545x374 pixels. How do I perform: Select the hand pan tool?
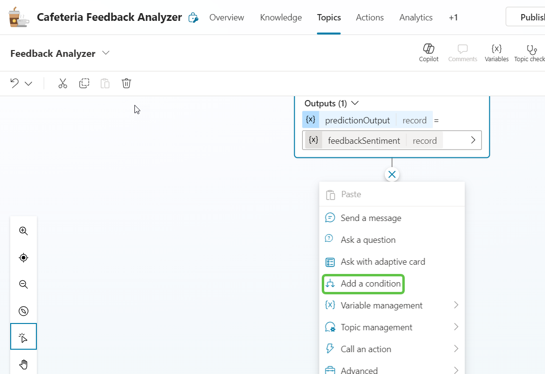pyautogui.click(x=23, y=364)
